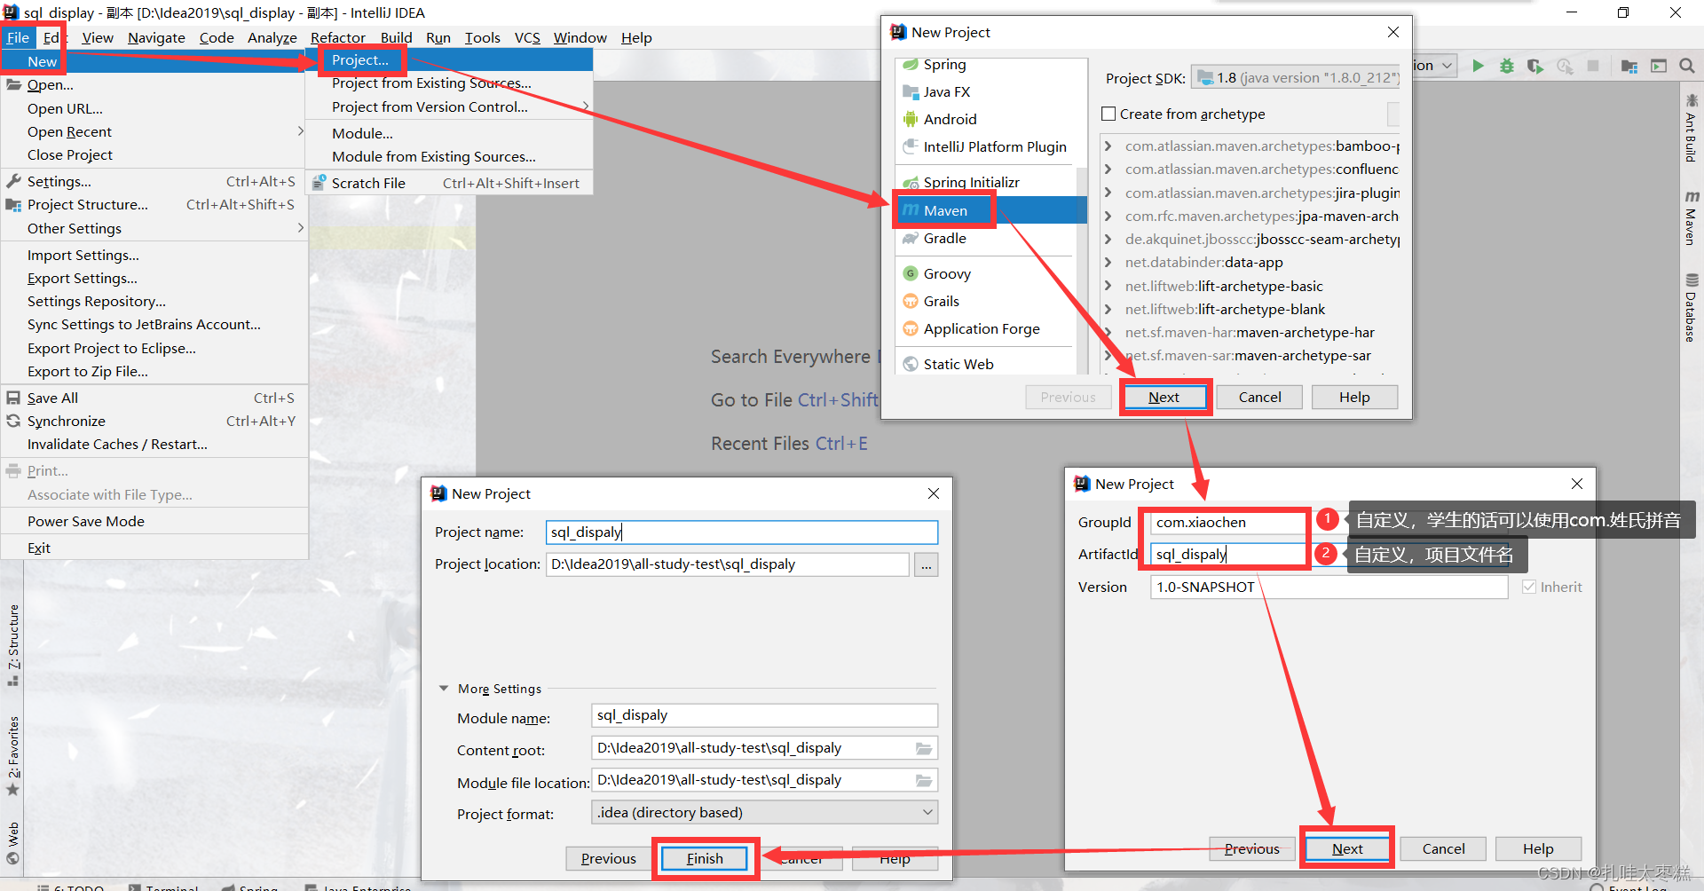Click browse button next to Project location
This screenshot has height=891, width=1704.
tap(927, 564)
